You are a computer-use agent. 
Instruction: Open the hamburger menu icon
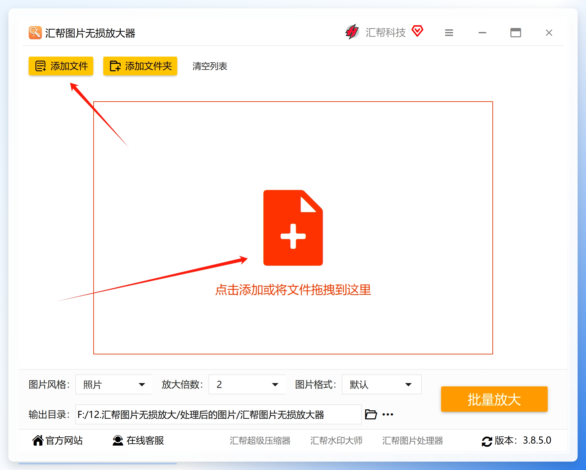pos(449,33)
